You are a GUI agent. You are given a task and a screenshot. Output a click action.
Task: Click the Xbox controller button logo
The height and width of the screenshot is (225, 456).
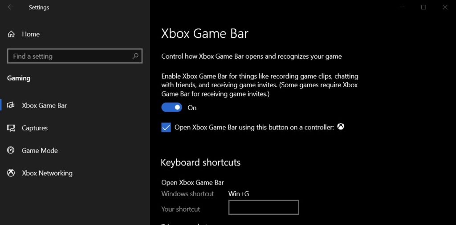[x=341, y=127]
